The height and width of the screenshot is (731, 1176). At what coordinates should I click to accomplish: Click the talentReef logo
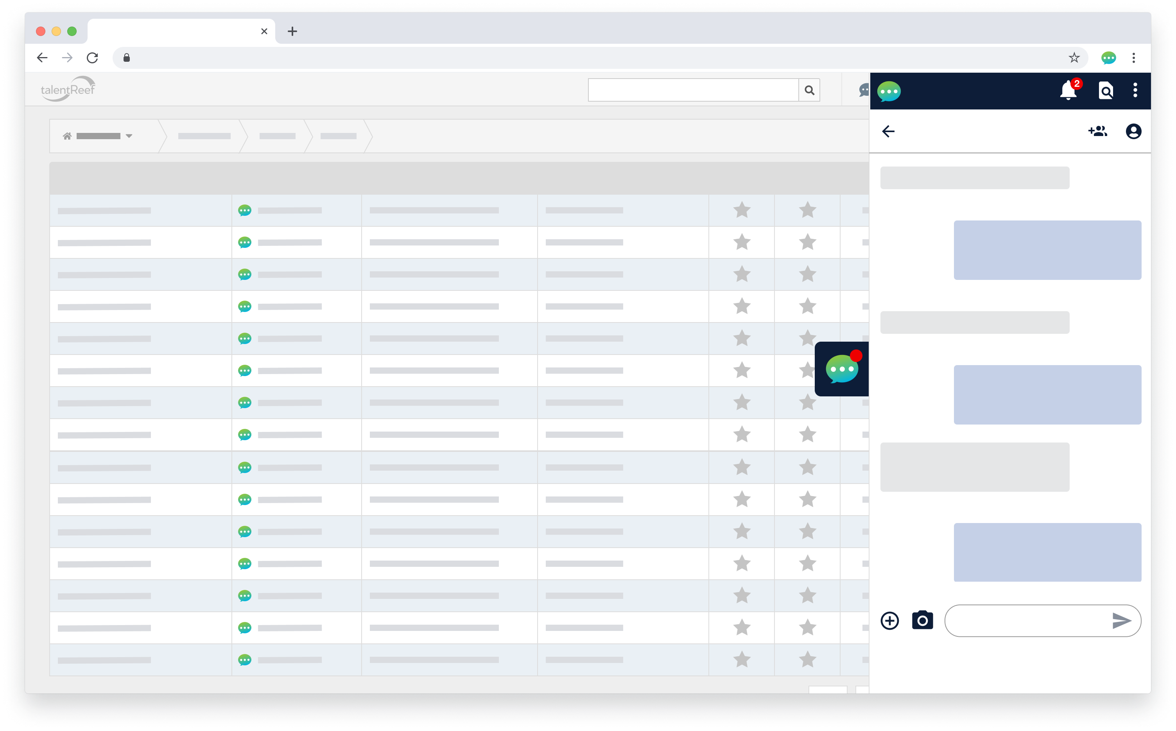(68, 89)
